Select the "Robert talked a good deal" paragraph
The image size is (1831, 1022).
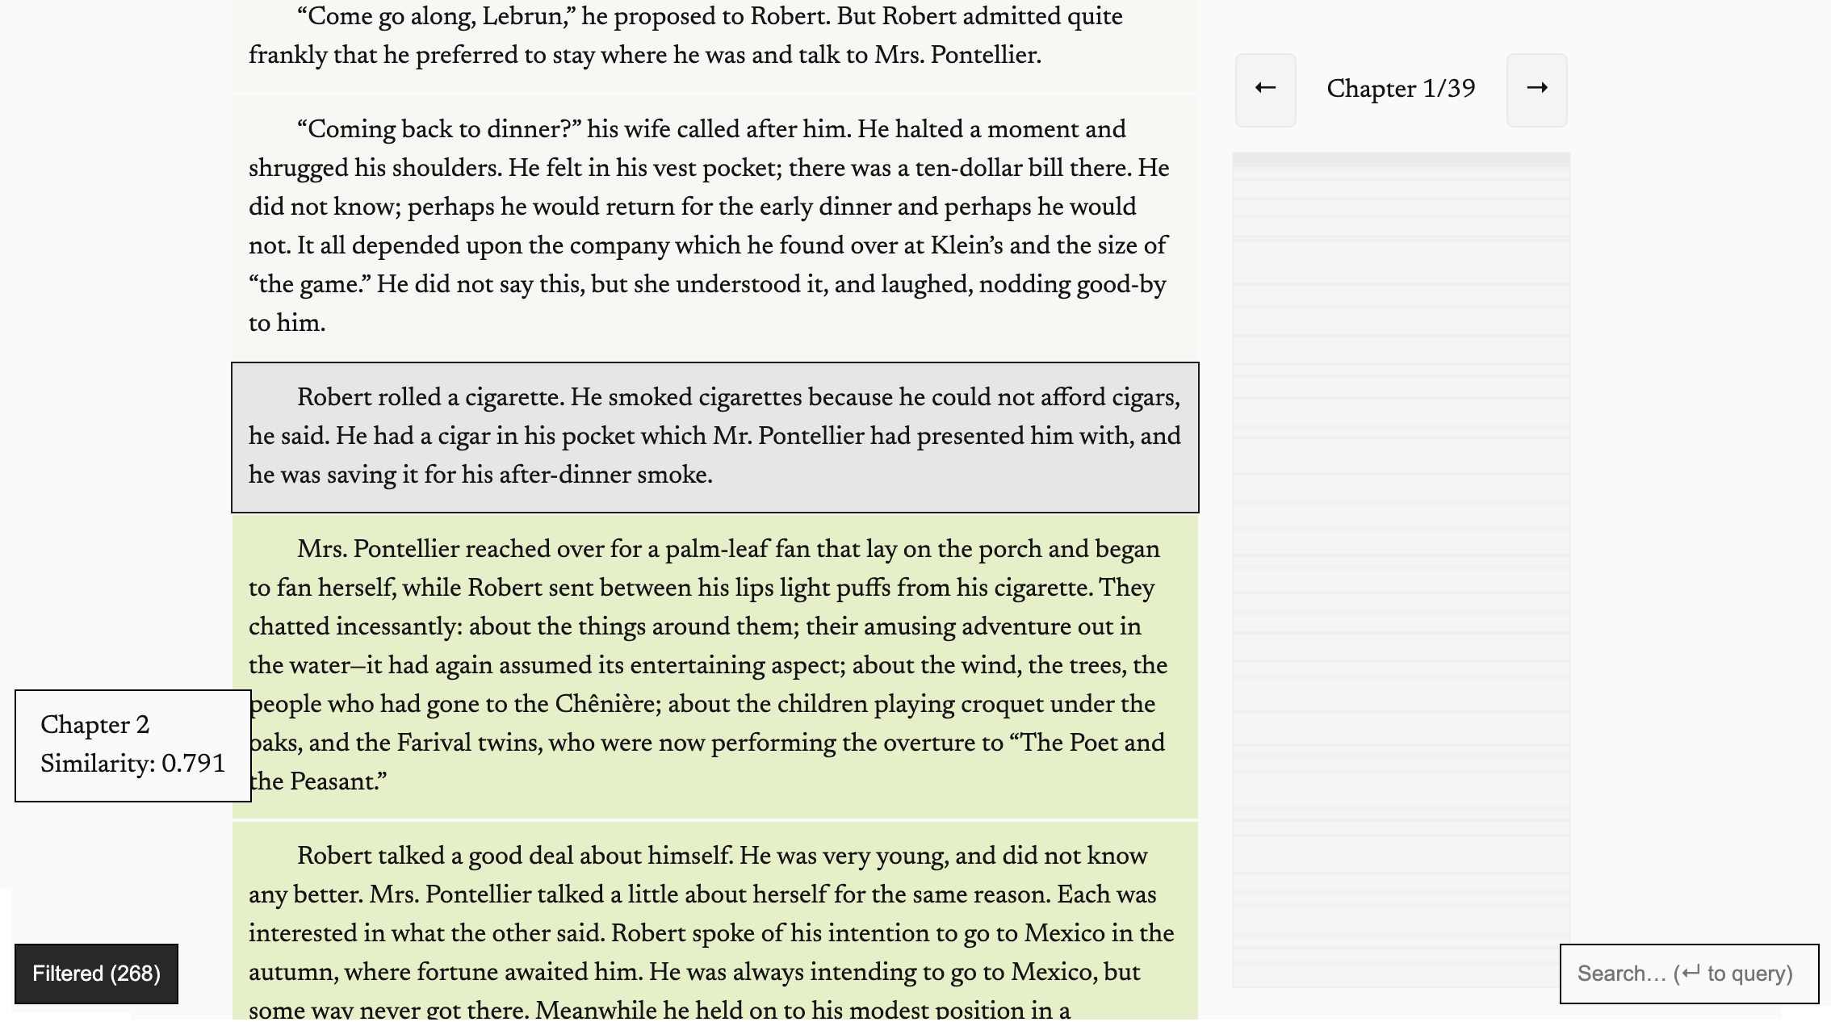(715, 922)
